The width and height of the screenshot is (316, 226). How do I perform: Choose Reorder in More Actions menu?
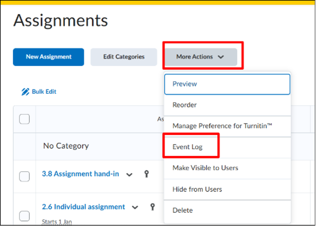coord(227,105)
